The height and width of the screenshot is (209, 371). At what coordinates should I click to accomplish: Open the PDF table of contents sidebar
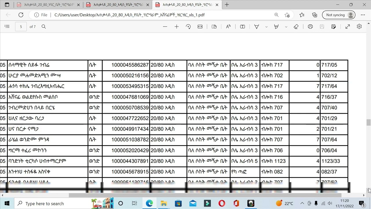click(7, 27)
